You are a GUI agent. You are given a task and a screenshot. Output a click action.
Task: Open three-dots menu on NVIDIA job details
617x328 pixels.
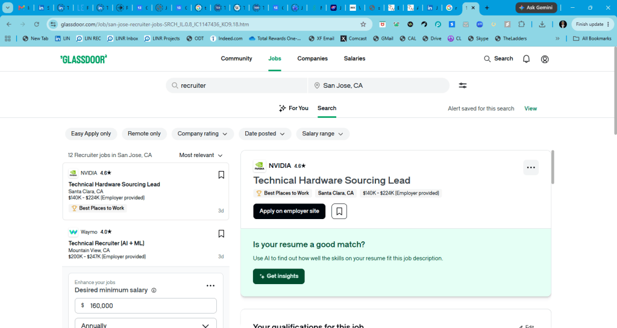click(x=531, y=167)
